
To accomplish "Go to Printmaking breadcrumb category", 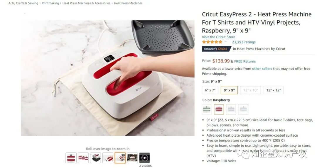I will (x=50, y=3).
